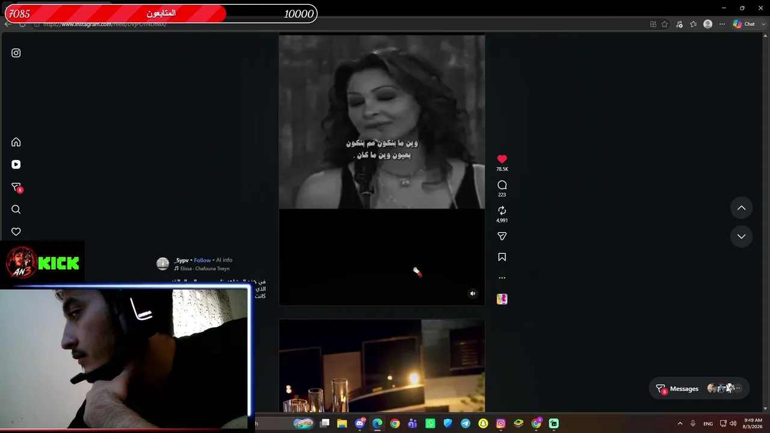Go to the previous reel
Viewport: 770px width, 433px height.
tap(741, 208)
